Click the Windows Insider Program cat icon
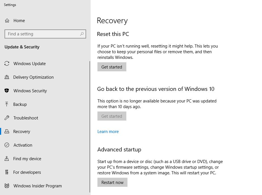Image resolution: width=262 pixels, height=195 pixels. [7, 186]
